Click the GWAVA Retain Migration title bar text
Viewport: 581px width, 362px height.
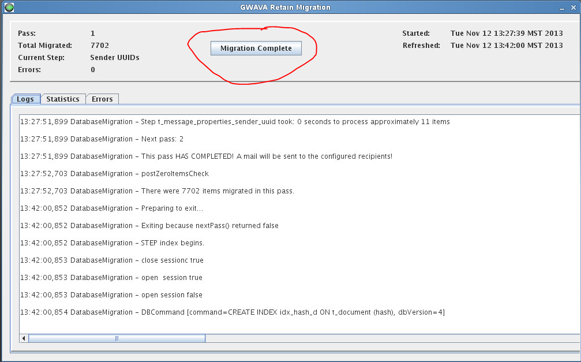point(286,8)
